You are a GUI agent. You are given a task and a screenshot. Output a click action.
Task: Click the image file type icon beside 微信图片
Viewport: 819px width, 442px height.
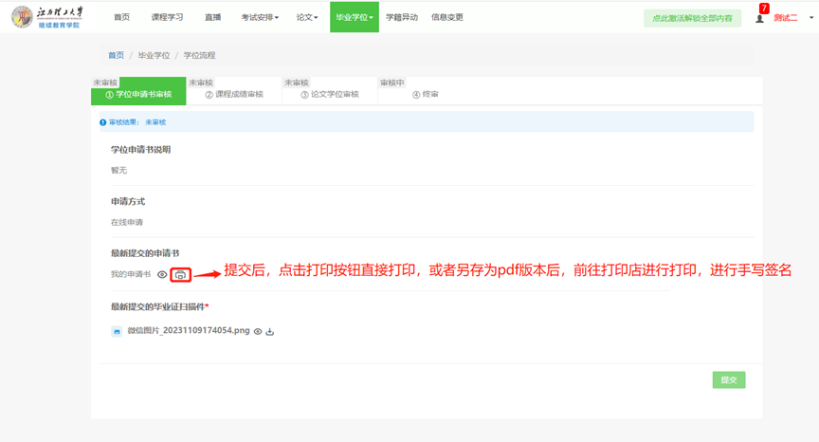(x=117, y=331)
